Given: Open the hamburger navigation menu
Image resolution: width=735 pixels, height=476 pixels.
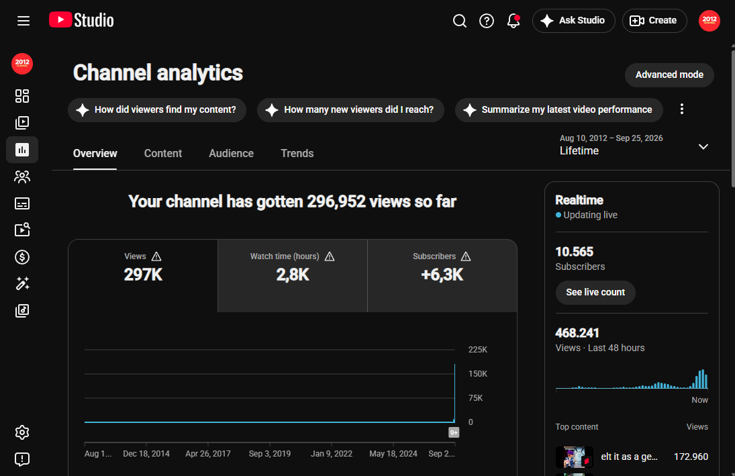Looking at the screenshot, I should (x=23, y=21).
